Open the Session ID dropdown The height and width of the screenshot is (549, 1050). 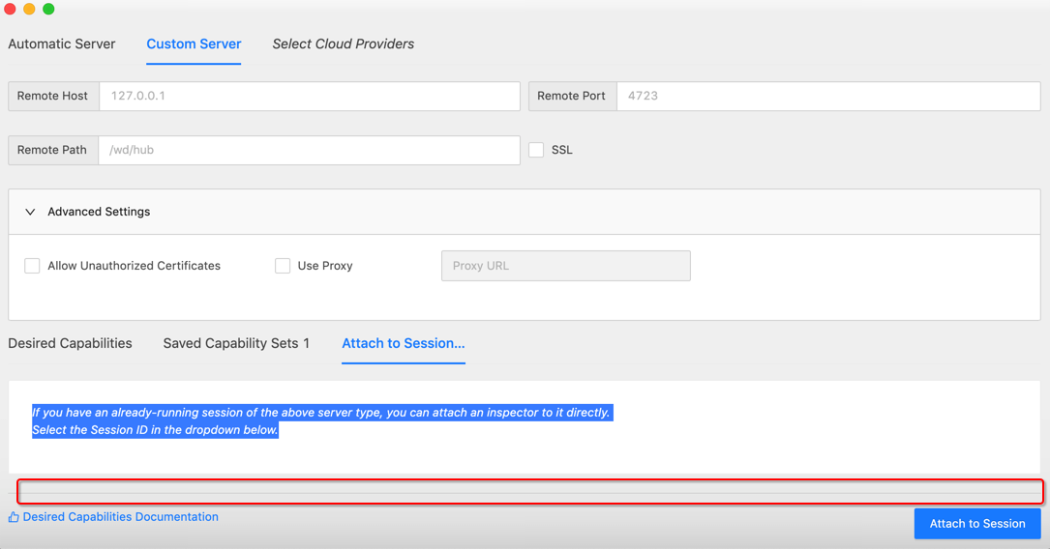530,492
